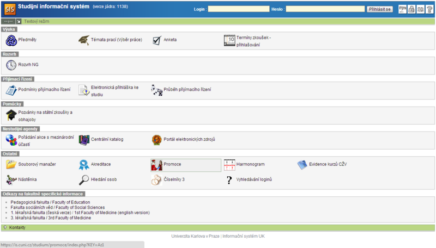Open the Akreditace ribbon icon

point(84,164)
